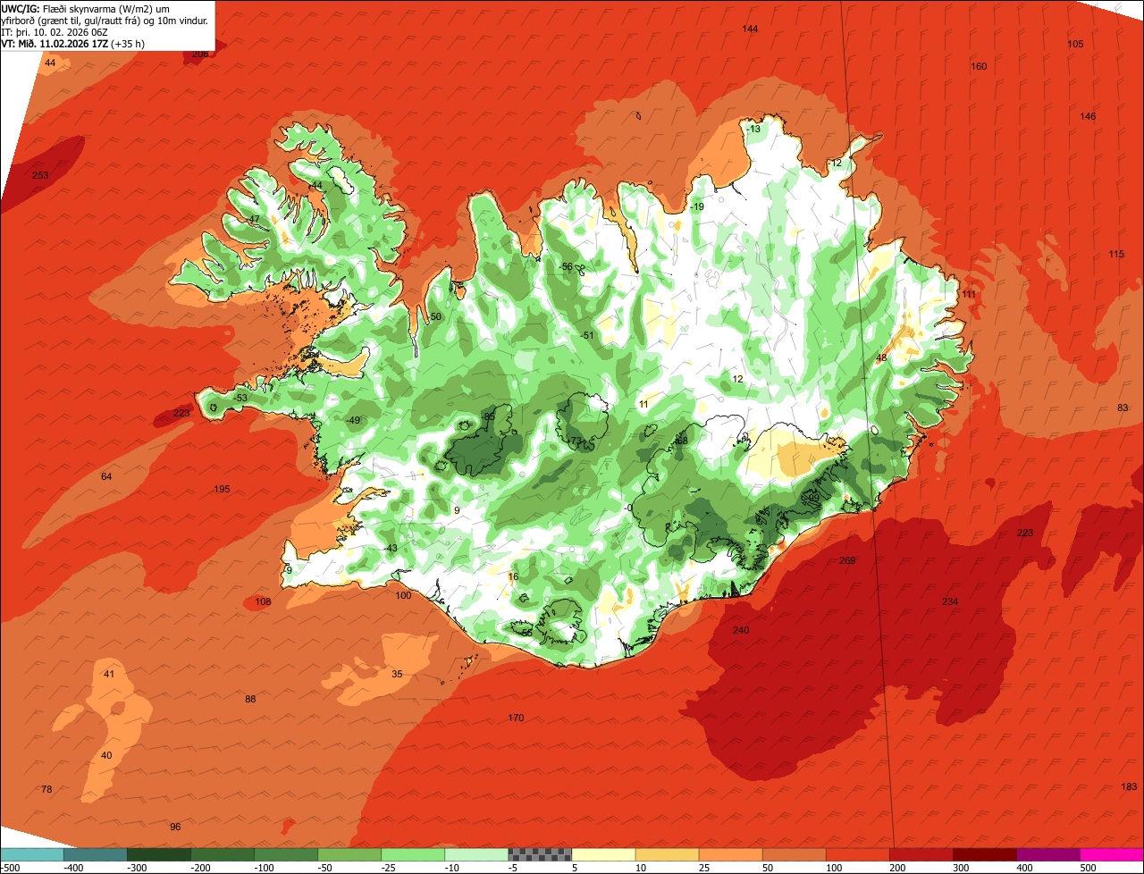Click the flux value '-19' in the north
1144x874 pixels.
[x=696, y=206]
